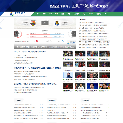Screen dimensions: 123x123
Task: Click the 天下足球吧 site logo
Action: pos(18,14)
